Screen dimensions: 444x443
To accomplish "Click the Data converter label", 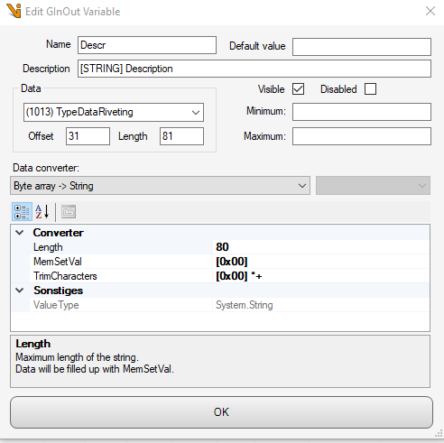I will 46,168.
